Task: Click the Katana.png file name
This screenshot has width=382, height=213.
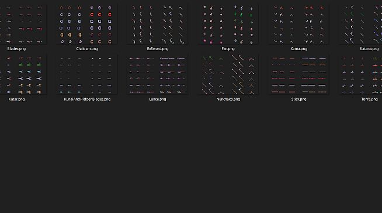Action: coord(369,49)
